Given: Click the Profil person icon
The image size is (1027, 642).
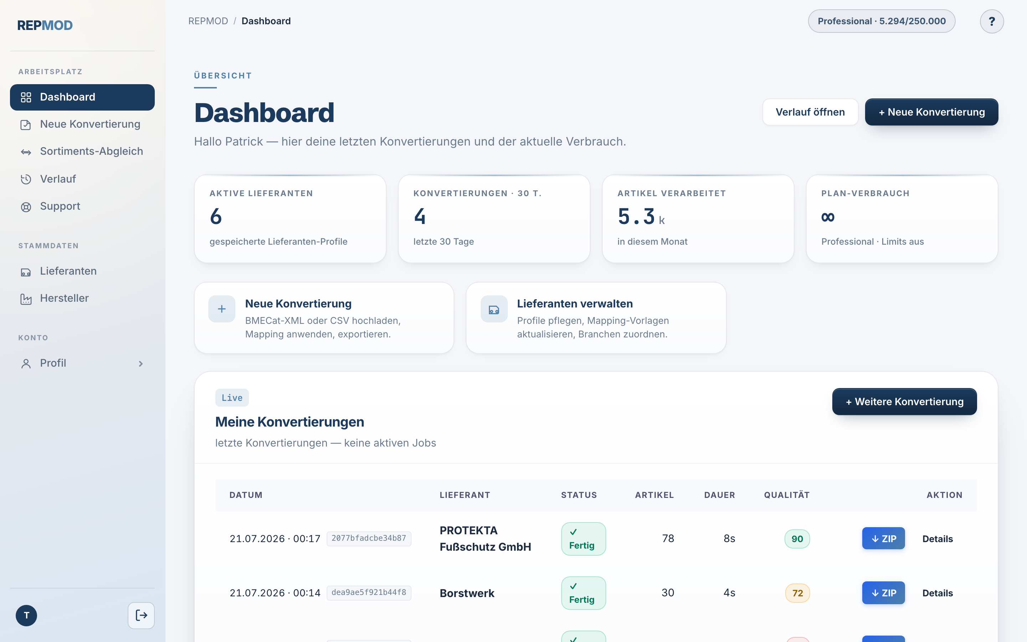Looking at the screenshot, I should [x=26, y=363].
